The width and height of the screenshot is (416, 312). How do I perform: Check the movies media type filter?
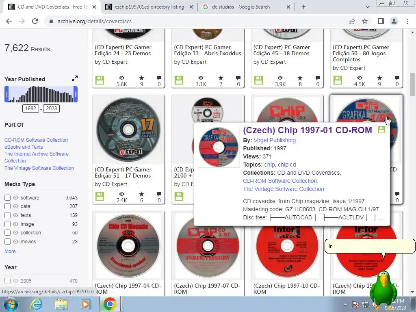(x=7, y=242)
